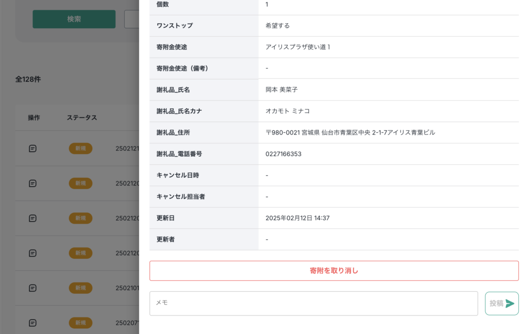Image resolution: width=528 pixels, height=334 pixels.
Task: Focus the メモ text input field
Action: click(x=313, y=303)
